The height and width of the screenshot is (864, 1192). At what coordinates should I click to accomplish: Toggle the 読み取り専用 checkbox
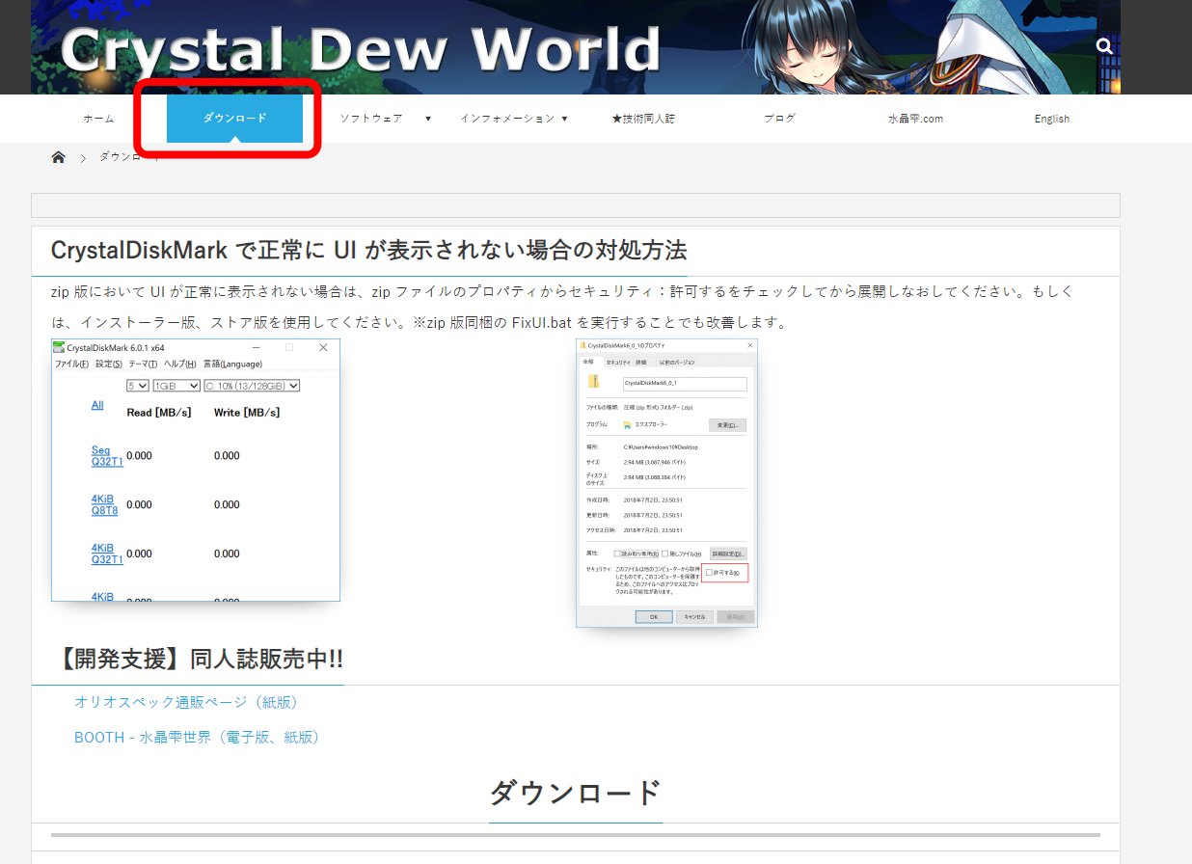pos(617,553)
